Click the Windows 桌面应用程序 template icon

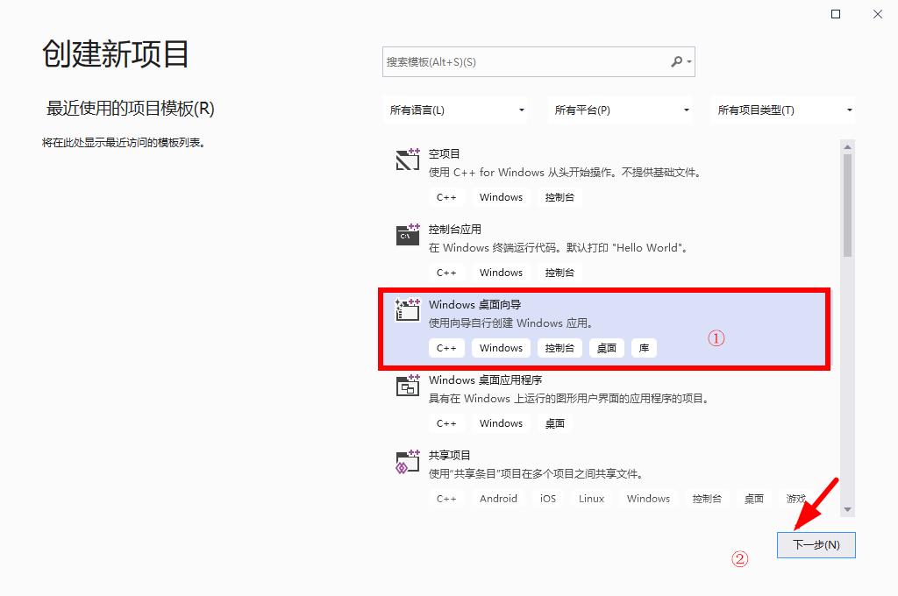tap(408, 386)
